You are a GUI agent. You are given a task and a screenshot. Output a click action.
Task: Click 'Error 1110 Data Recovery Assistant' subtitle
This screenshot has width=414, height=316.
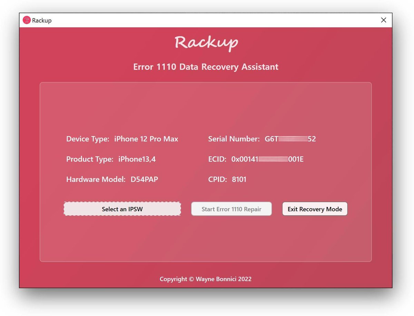click(206, 67)
